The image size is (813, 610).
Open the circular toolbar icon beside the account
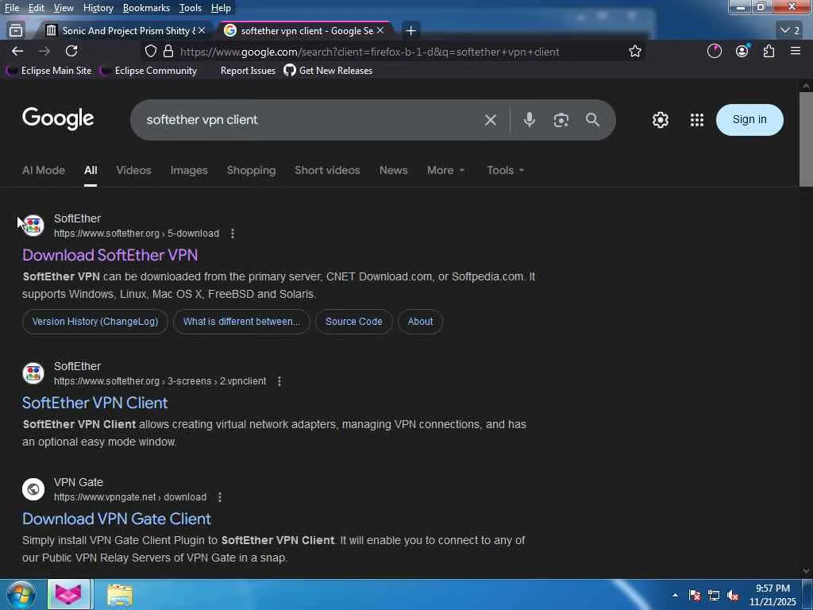pos(715,51)
